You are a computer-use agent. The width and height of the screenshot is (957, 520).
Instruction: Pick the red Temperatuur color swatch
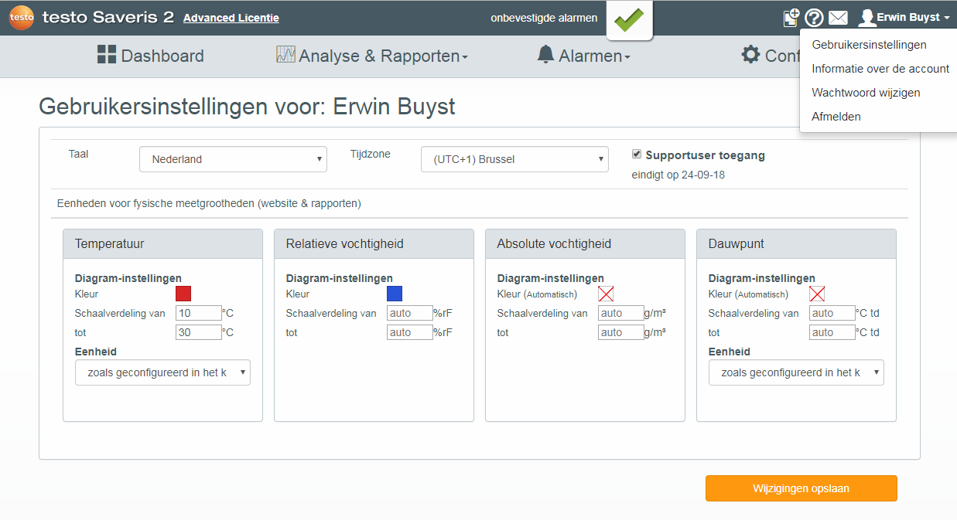pyautogui.click(x=183, y=294)
